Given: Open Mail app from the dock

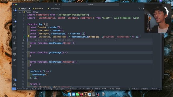Looking at the screenshot, I should tap(74, 94).
